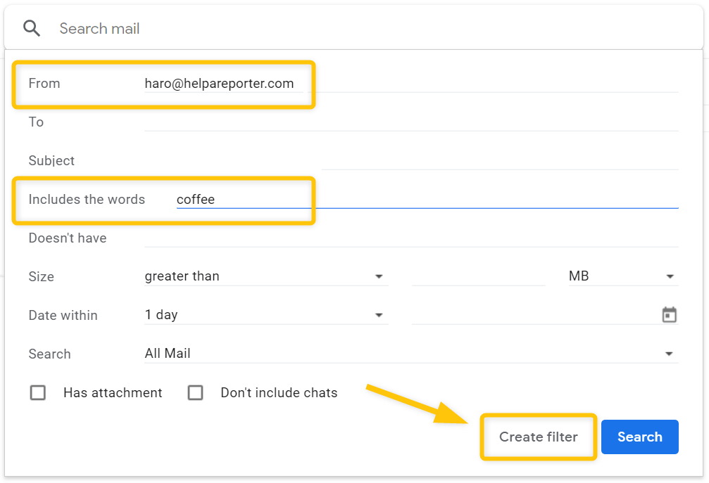709x483 pixels.
Task: Click the To input field
Action: click(x=411, y=122)
